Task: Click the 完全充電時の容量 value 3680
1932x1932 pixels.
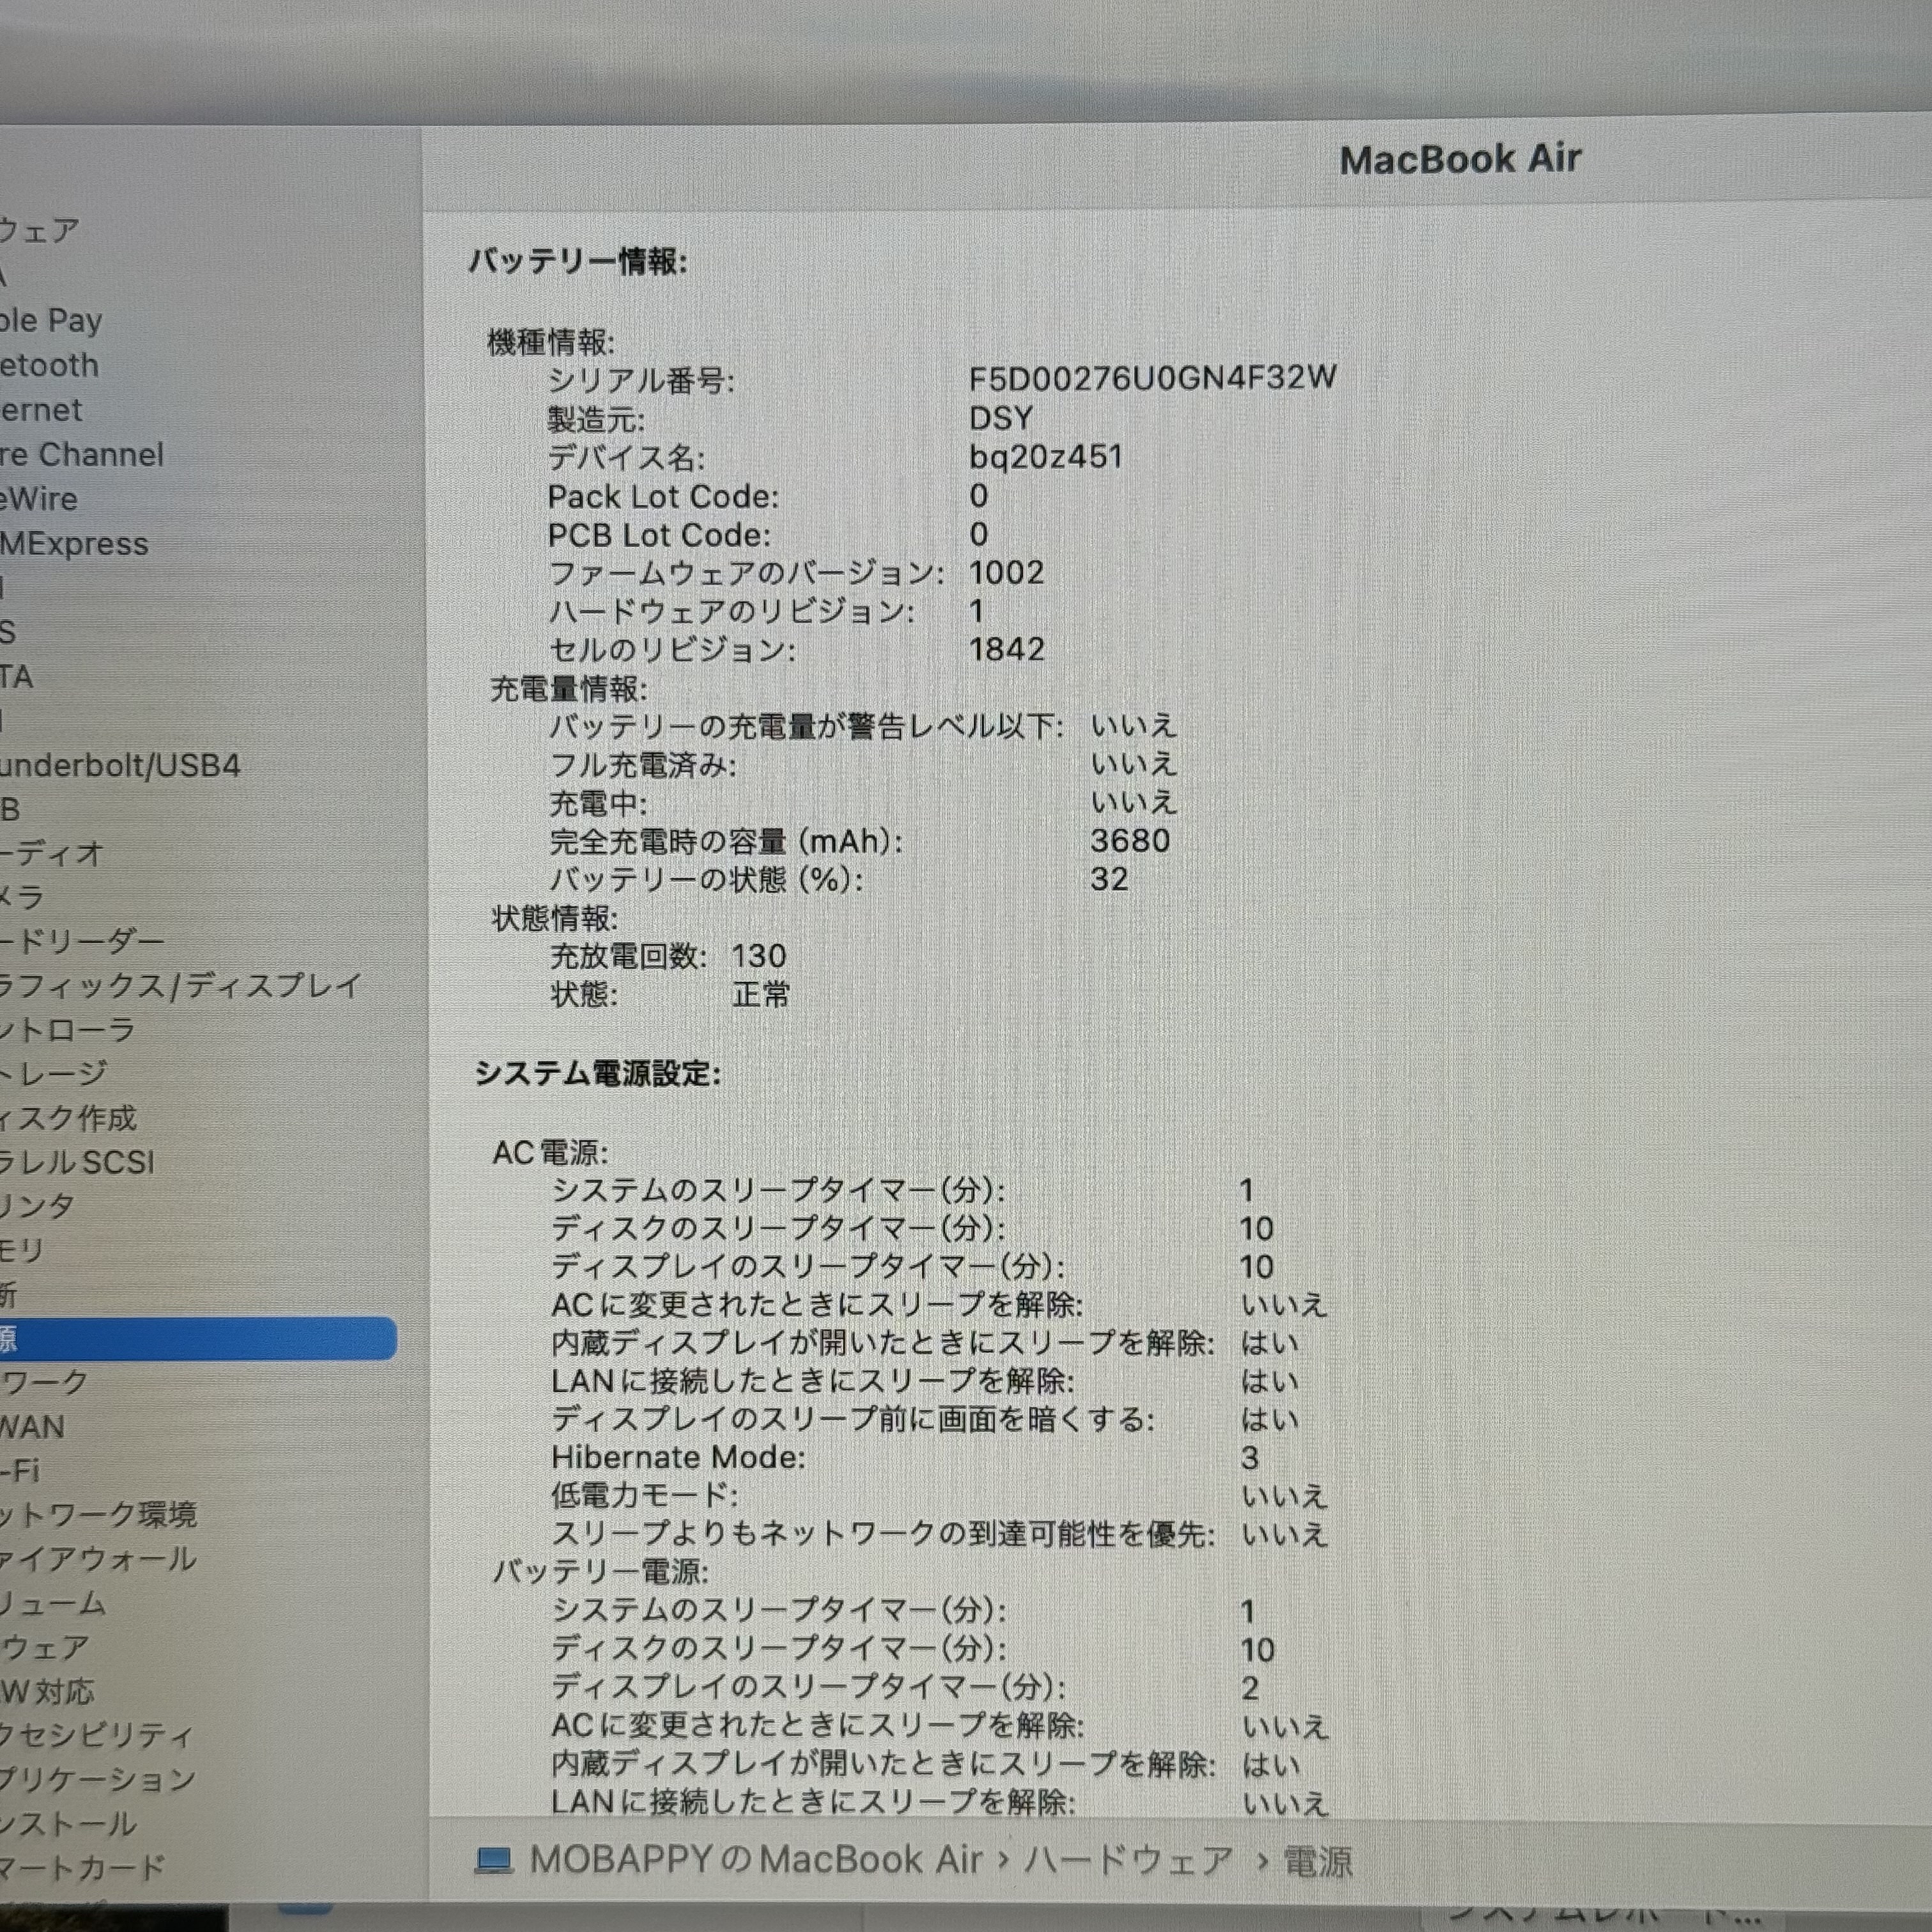Action: pyautogui.click(x=1130, y=840)
